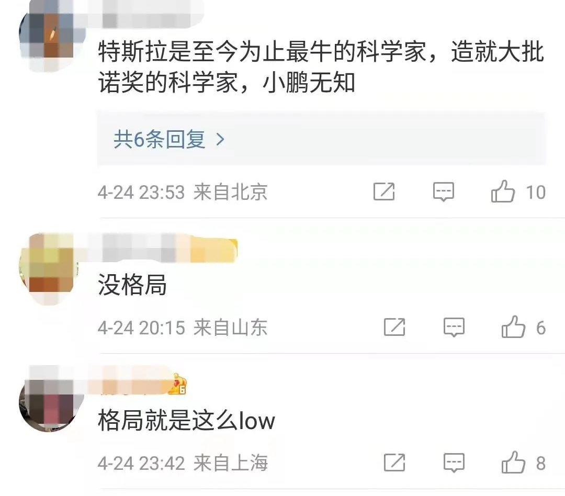Expand 共6条回复 replies
565x496 pixels.
321,139
